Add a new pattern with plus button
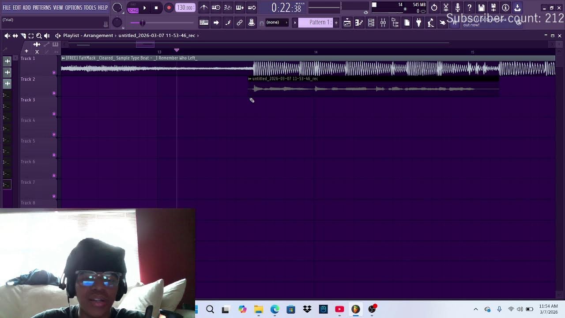The height and width of the screenshot is (318, 565). click(x=336, y=23)
